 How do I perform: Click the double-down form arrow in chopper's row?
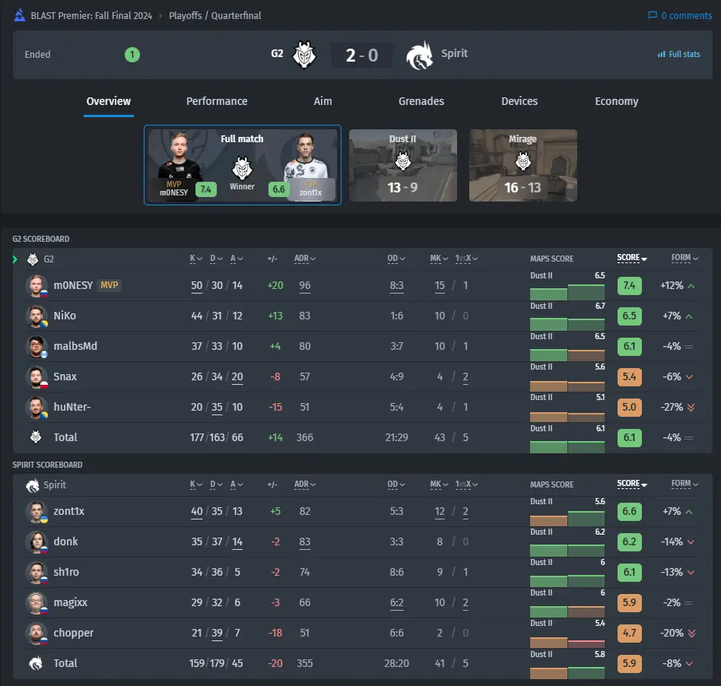[691, 633]
